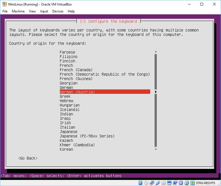Select German (Austria) keyboard layout
Screen dimensions: 221x186
[x=105, y=92]
